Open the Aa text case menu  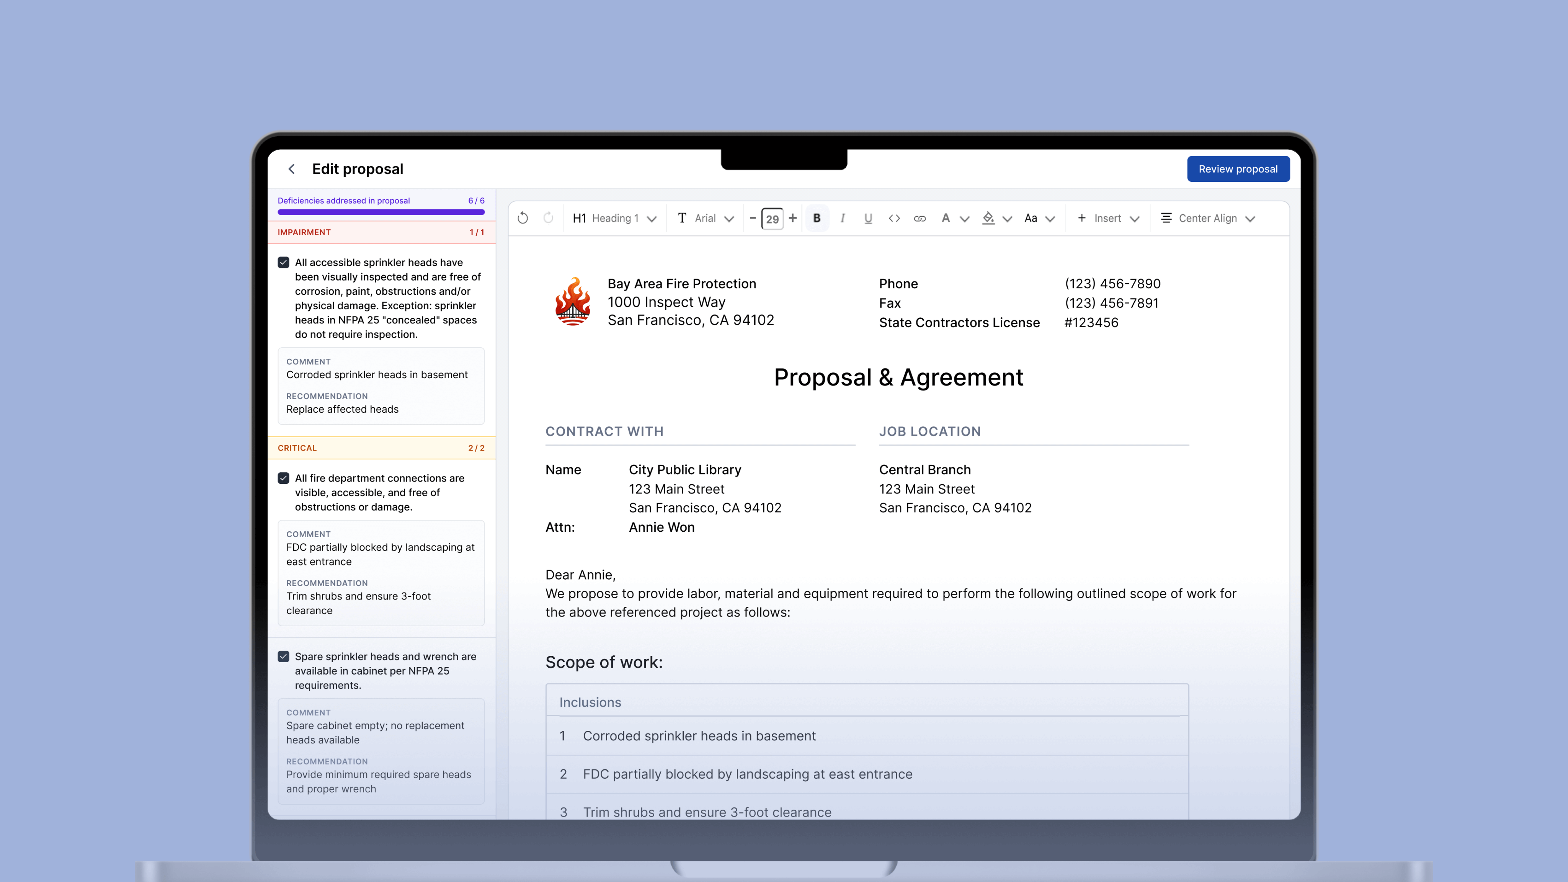(x=1039, y=218)
